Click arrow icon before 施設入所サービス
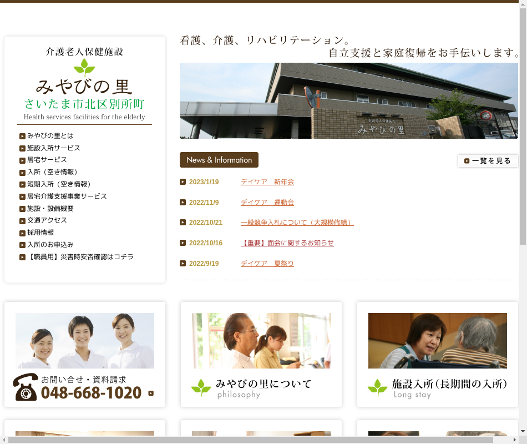This screenshot has width=527, height=444. (x=23, y=148)
